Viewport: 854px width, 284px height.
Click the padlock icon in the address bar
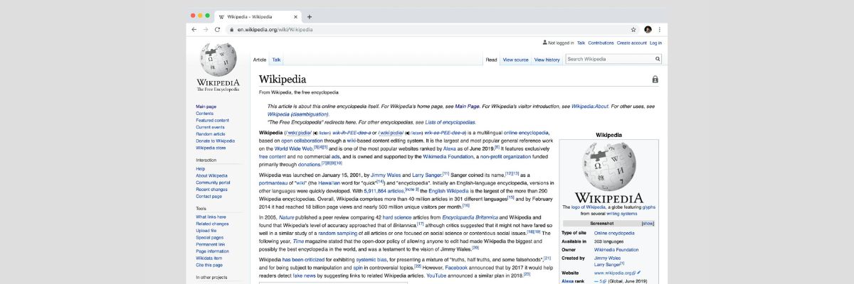click(x=231, y=30)
